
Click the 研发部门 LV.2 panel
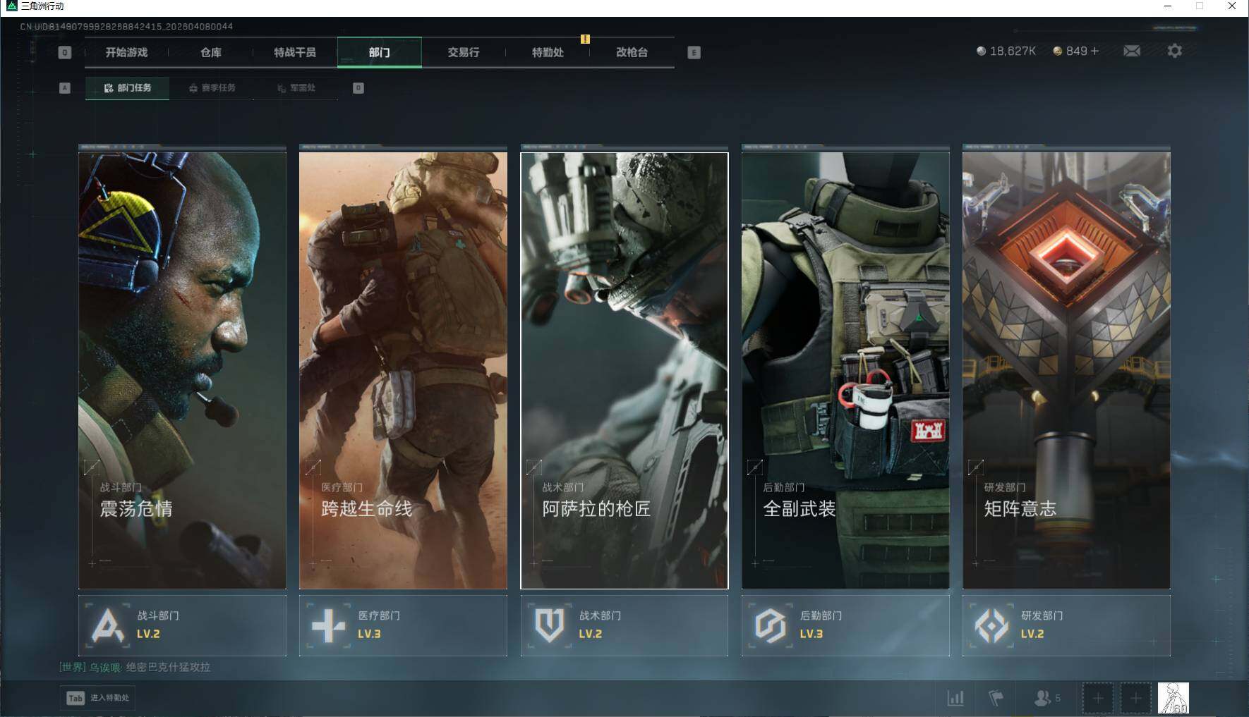tap(1066, 625)
